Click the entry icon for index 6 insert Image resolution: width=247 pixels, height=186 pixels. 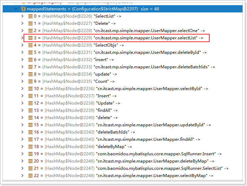pos(30,60)
